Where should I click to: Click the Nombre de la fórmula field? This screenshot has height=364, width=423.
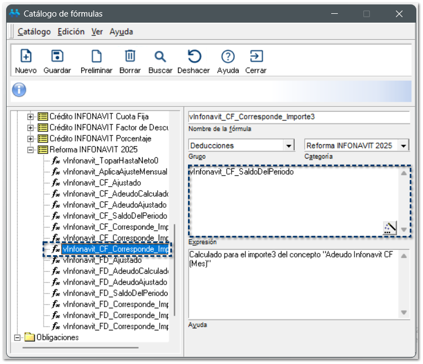click(299, 117)
